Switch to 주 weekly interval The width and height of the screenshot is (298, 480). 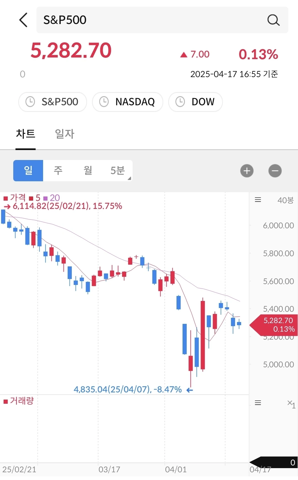pyautogui.click(x=58, y=171)
